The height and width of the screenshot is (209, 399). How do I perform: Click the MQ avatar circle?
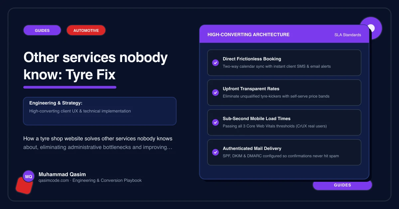point(29,176)
